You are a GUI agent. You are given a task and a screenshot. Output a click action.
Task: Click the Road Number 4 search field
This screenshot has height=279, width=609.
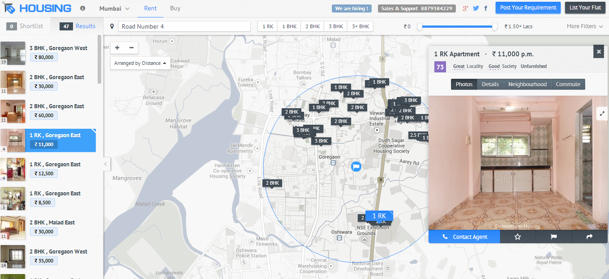click(x=184, y=26)
